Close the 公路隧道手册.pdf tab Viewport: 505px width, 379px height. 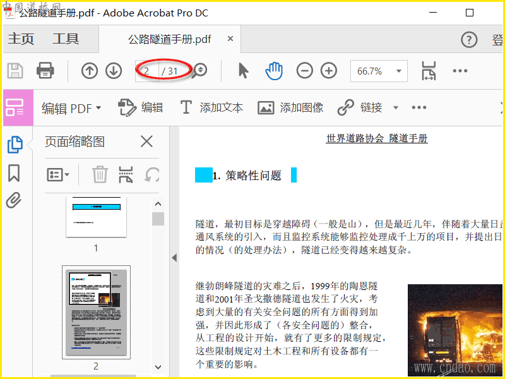click(x=230, y=39)
